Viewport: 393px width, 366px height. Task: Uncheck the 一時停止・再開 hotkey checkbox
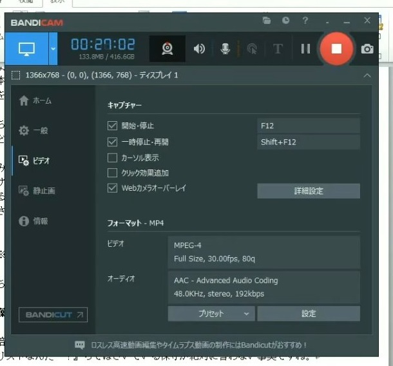(x=112, y=142)
